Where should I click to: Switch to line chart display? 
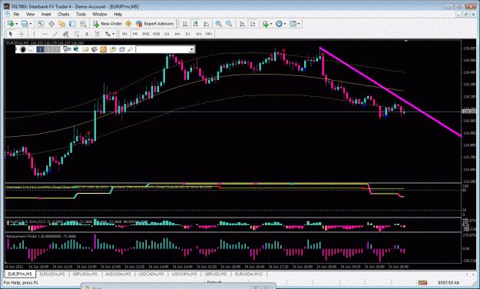[x=207, y=24]
